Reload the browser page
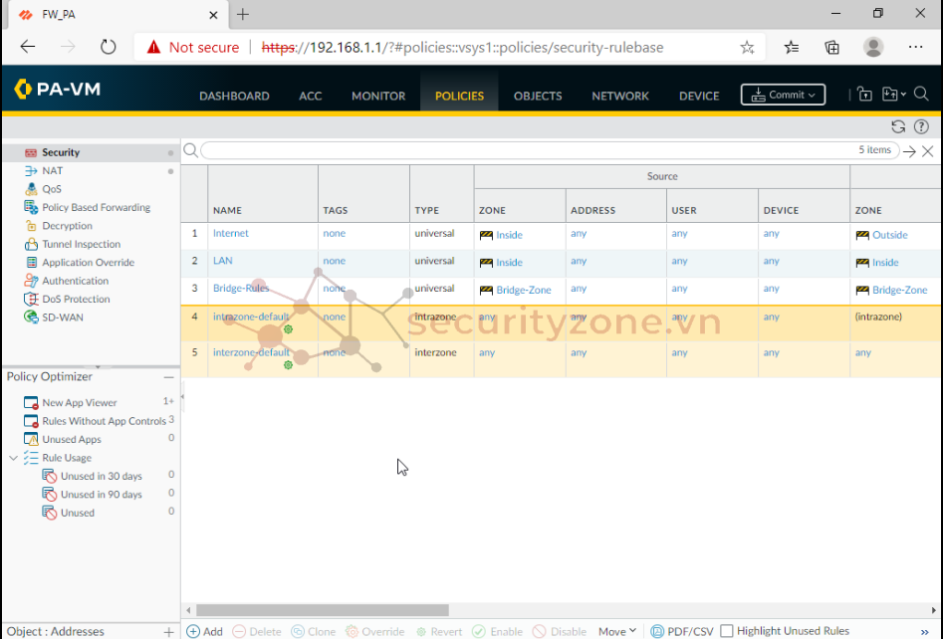The width and height of the screenshot is (943, 639). tap(109, 47)
